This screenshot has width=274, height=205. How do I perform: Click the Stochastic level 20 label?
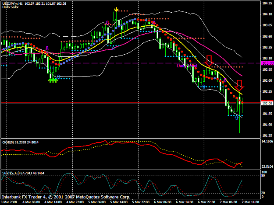[263, 193]
